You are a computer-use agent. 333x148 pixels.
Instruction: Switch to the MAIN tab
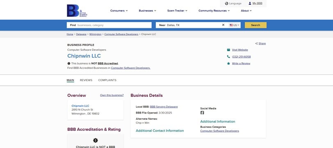point(70,80)
